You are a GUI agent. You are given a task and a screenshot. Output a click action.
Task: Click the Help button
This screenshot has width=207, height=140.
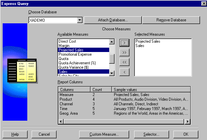(x=15, y=134)
